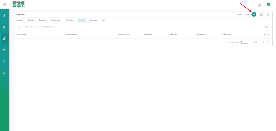The height and width of the screenshot is (131, 276).
Task: Open the calendar date picker icon
Action: tap(261, 15)
